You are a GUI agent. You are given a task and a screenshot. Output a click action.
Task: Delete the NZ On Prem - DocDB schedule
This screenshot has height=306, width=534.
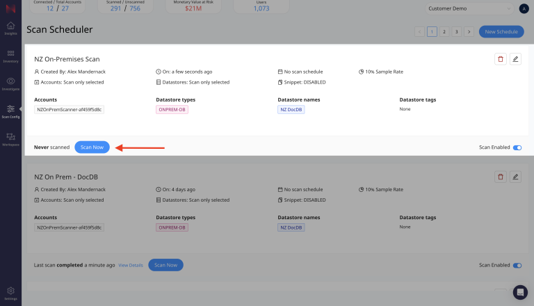pyautogui.click(x=500, y=177)
